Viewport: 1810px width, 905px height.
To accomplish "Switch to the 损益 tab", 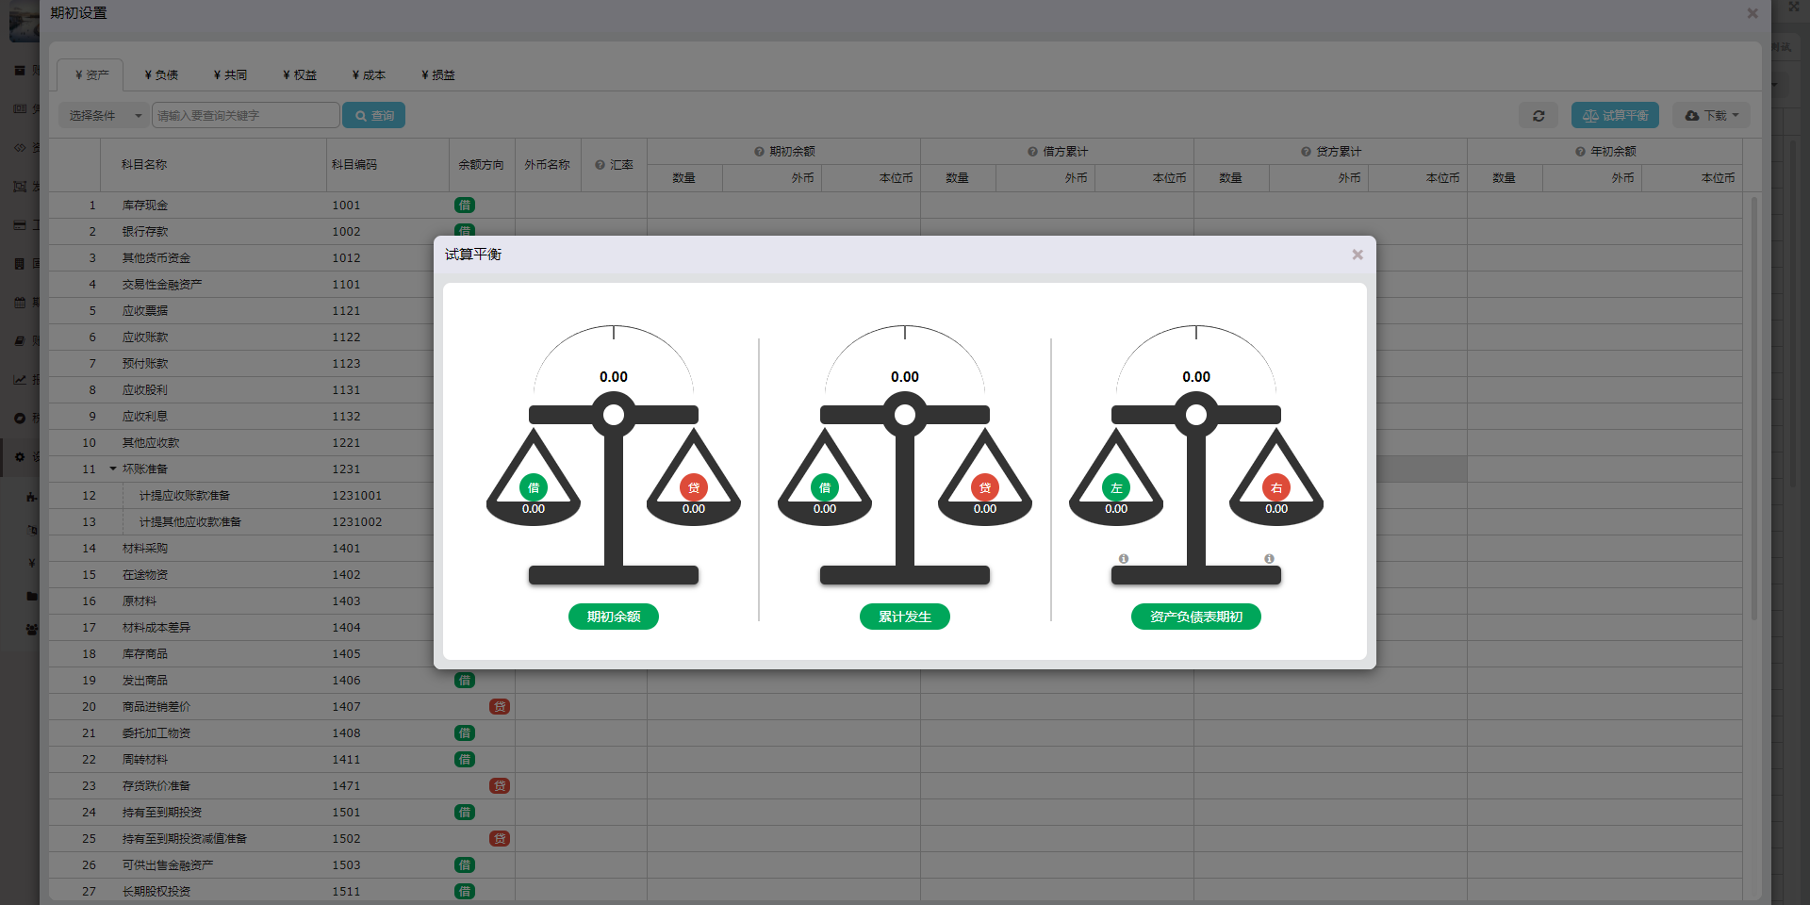I will pos(438,74).
